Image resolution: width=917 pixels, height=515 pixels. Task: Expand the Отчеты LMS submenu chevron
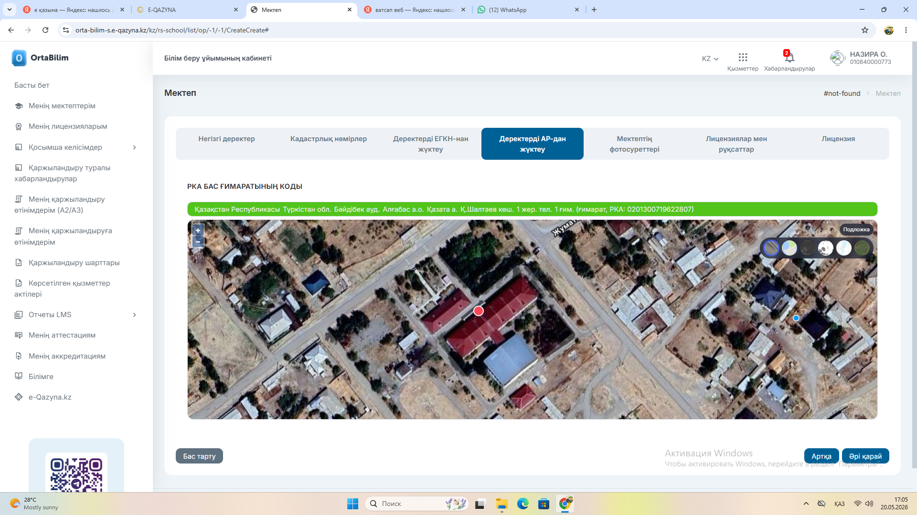(135, 315)
